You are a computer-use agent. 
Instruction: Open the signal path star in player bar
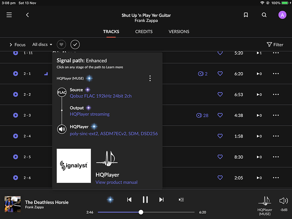[110, 200]
